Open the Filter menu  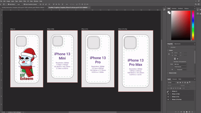25,1
